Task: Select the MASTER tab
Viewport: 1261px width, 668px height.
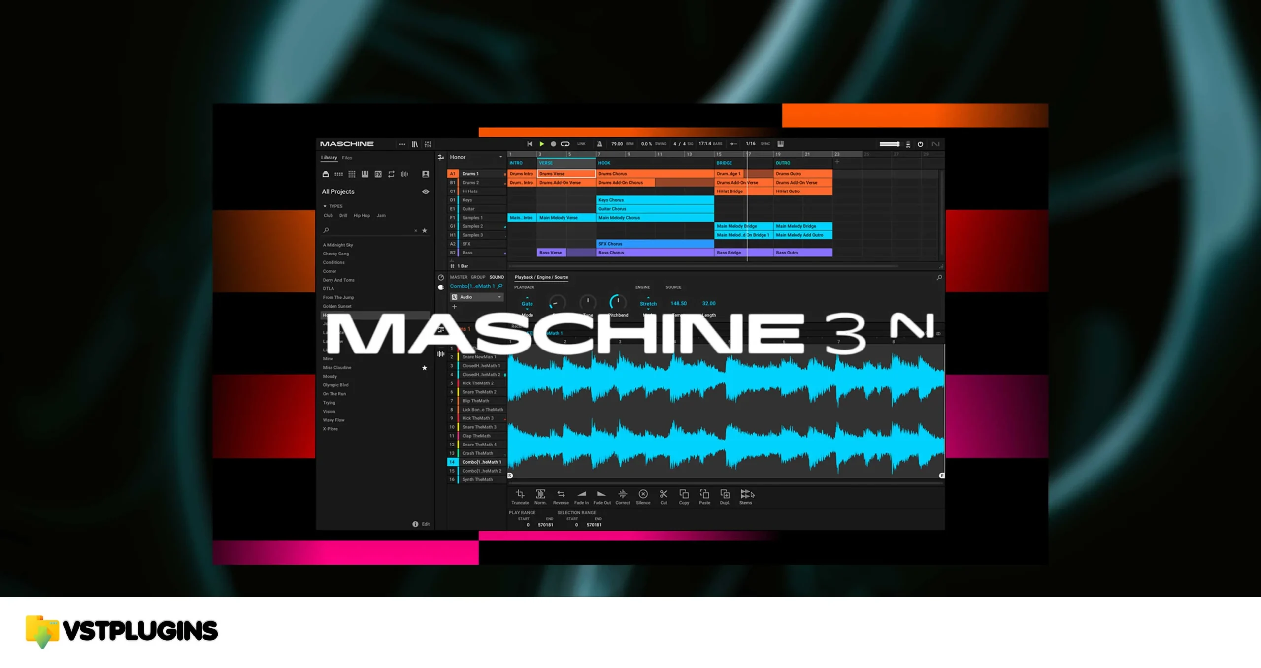Action: (459, 277)
